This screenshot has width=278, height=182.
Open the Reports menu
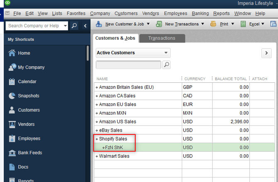(x=221, y=13)
